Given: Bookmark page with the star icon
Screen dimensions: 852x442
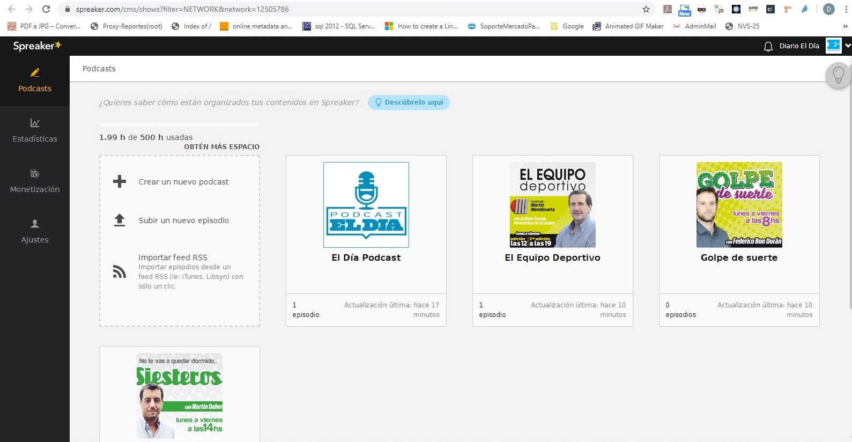Looking at the screenshot, I should (x=646, y=9).
